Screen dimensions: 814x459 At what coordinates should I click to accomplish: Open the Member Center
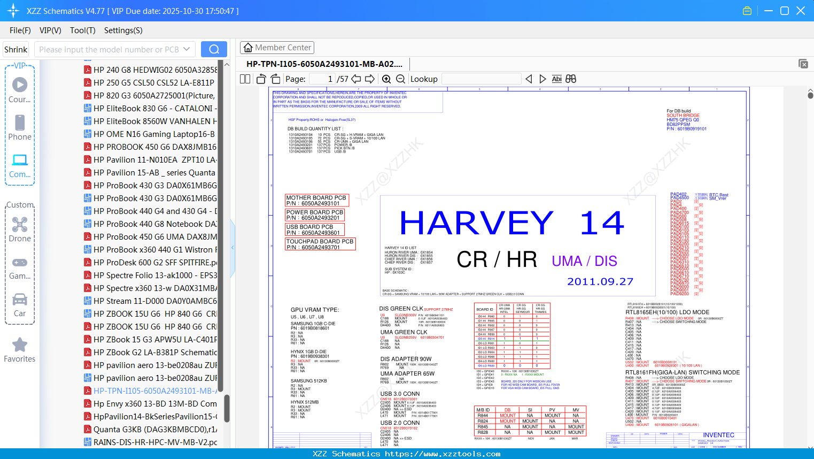tap(277, 48)
